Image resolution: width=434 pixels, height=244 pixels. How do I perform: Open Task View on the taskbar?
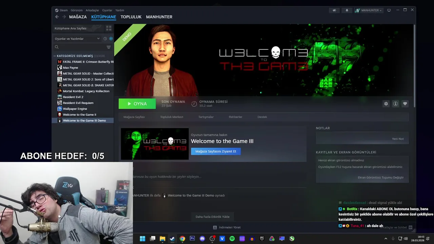point(153,239)
